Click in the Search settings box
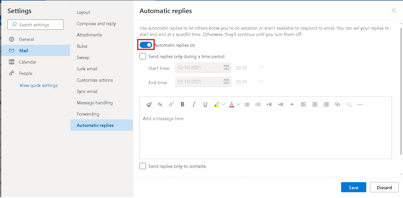Viewport: 403px width, 198px height. tap(35, 25)
